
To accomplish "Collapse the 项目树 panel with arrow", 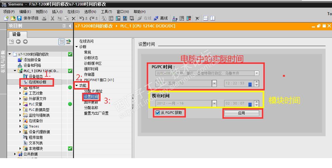I will (70, 26).
